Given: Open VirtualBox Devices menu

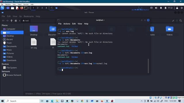Looking at the screenshot, I should [x=26, y=5].
